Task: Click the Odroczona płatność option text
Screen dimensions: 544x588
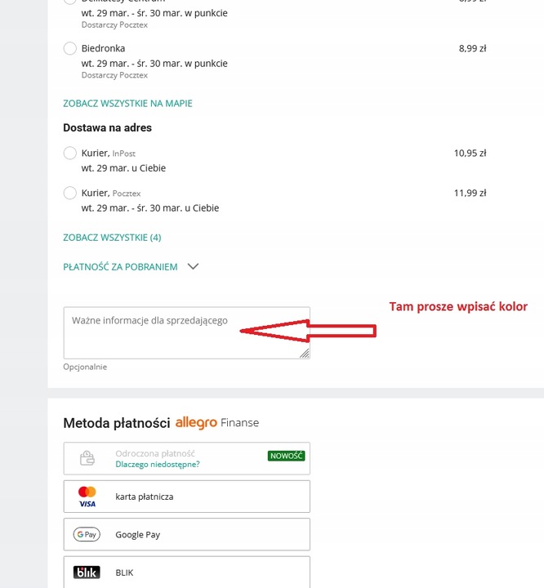Action: [x=155, y=452]
